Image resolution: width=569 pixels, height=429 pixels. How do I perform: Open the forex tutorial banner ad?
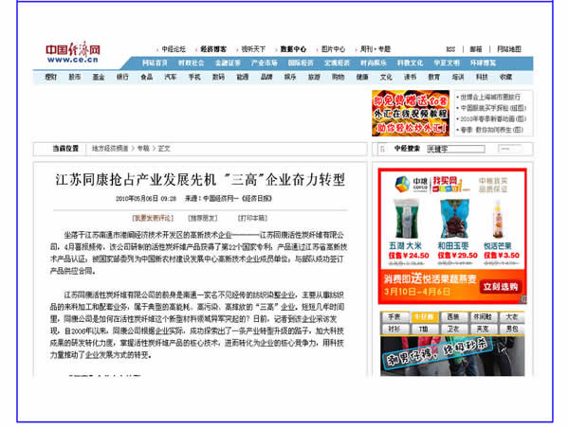[x=408, y=112]
